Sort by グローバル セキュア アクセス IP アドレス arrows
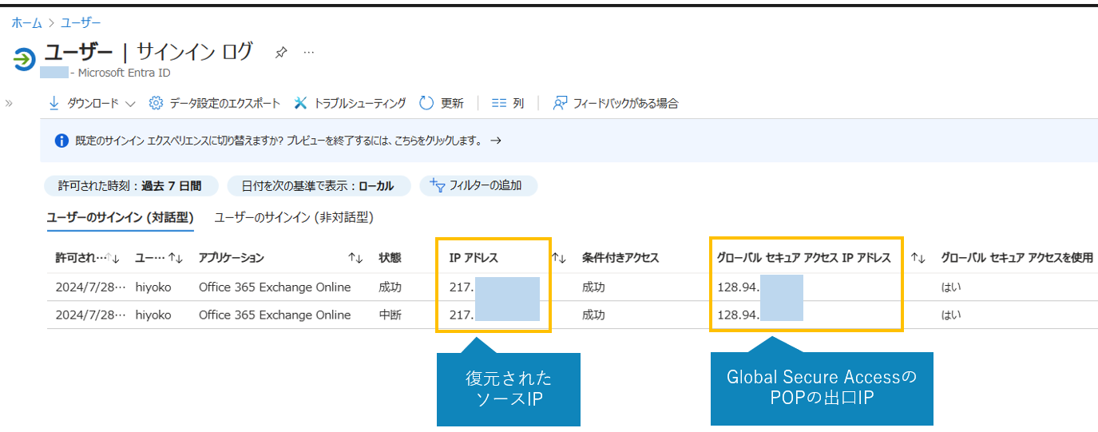Image resolution: width=1098 pixels, height=432 pixels. point(918,258)
